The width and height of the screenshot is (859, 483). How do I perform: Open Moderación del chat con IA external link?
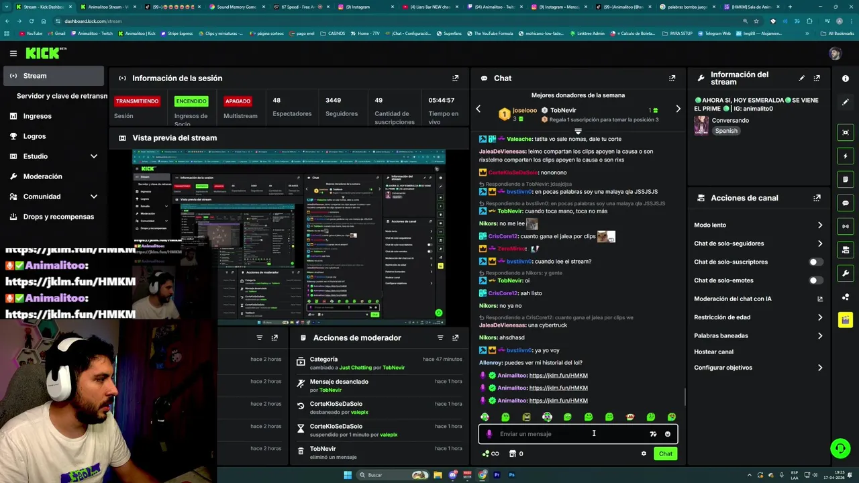[819, 299]
